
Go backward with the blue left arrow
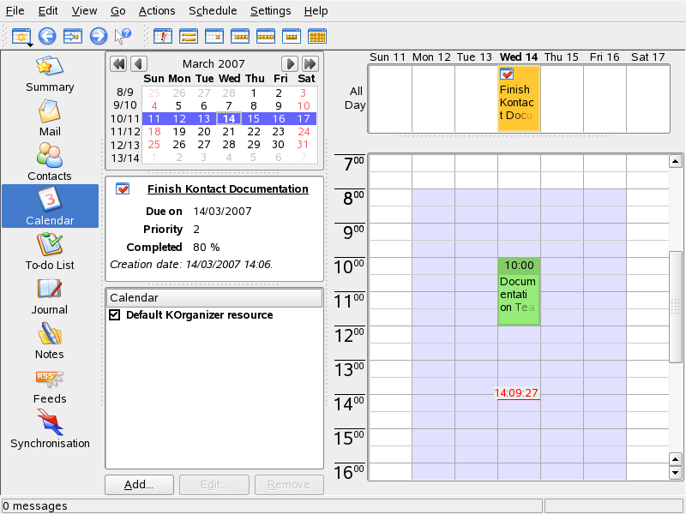(x=47, y=36)
